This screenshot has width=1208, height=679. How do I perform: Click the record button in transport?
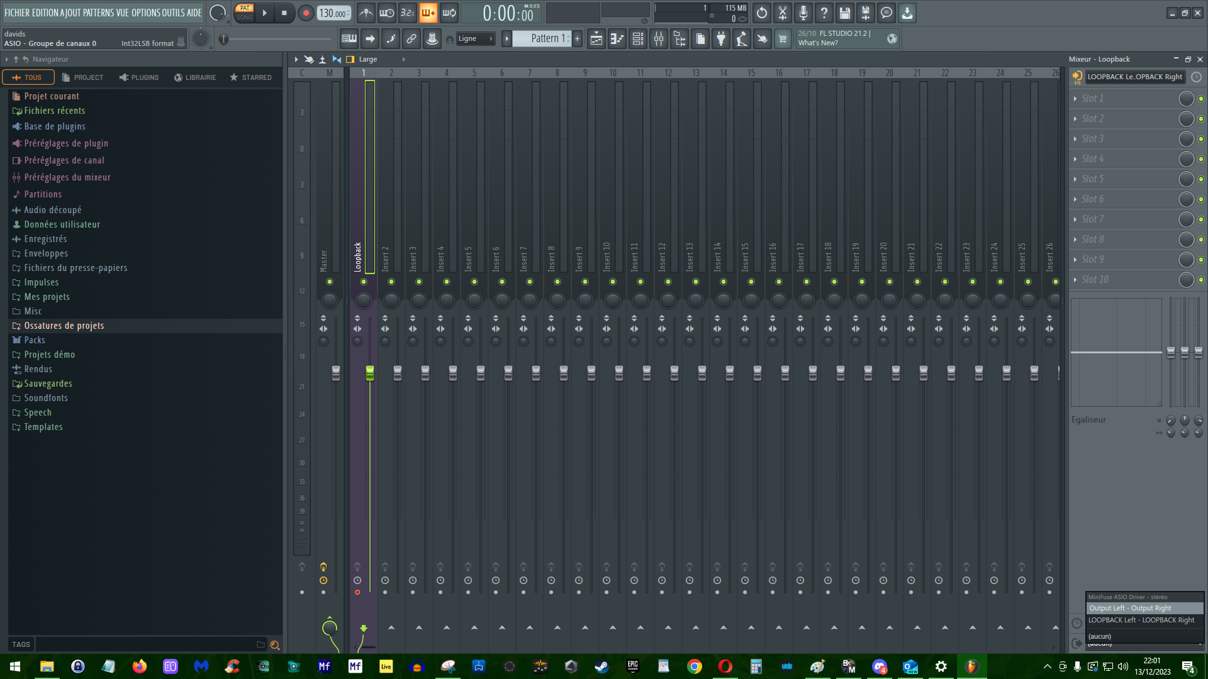click(x=306, y=13)
